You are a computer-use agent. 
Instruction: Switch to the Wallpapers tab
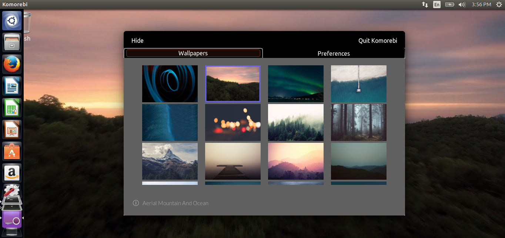[x=193, y=53]
